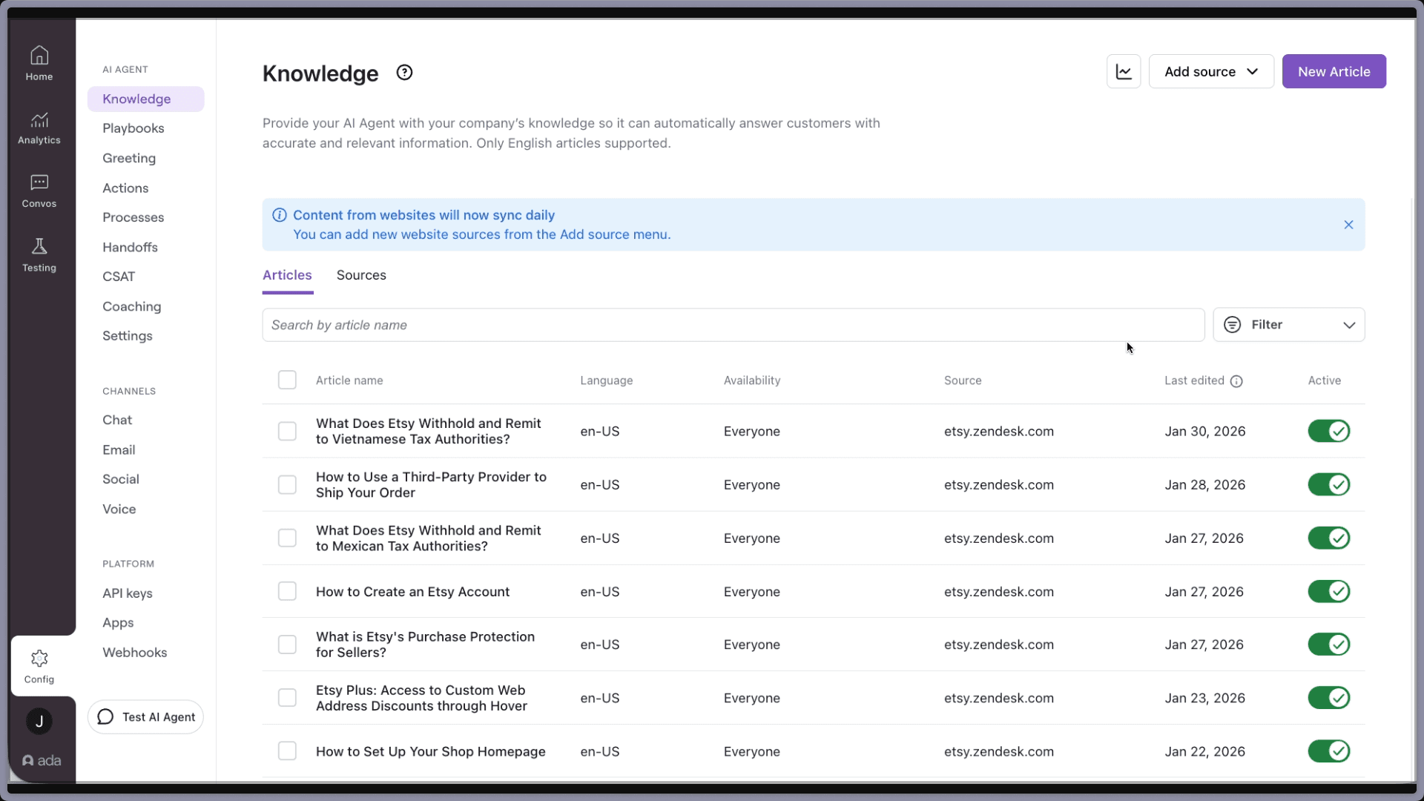This screenshot has height=801, width=1424.
Task: Check the Purchase Protection article checkbox
Action: 287,645
